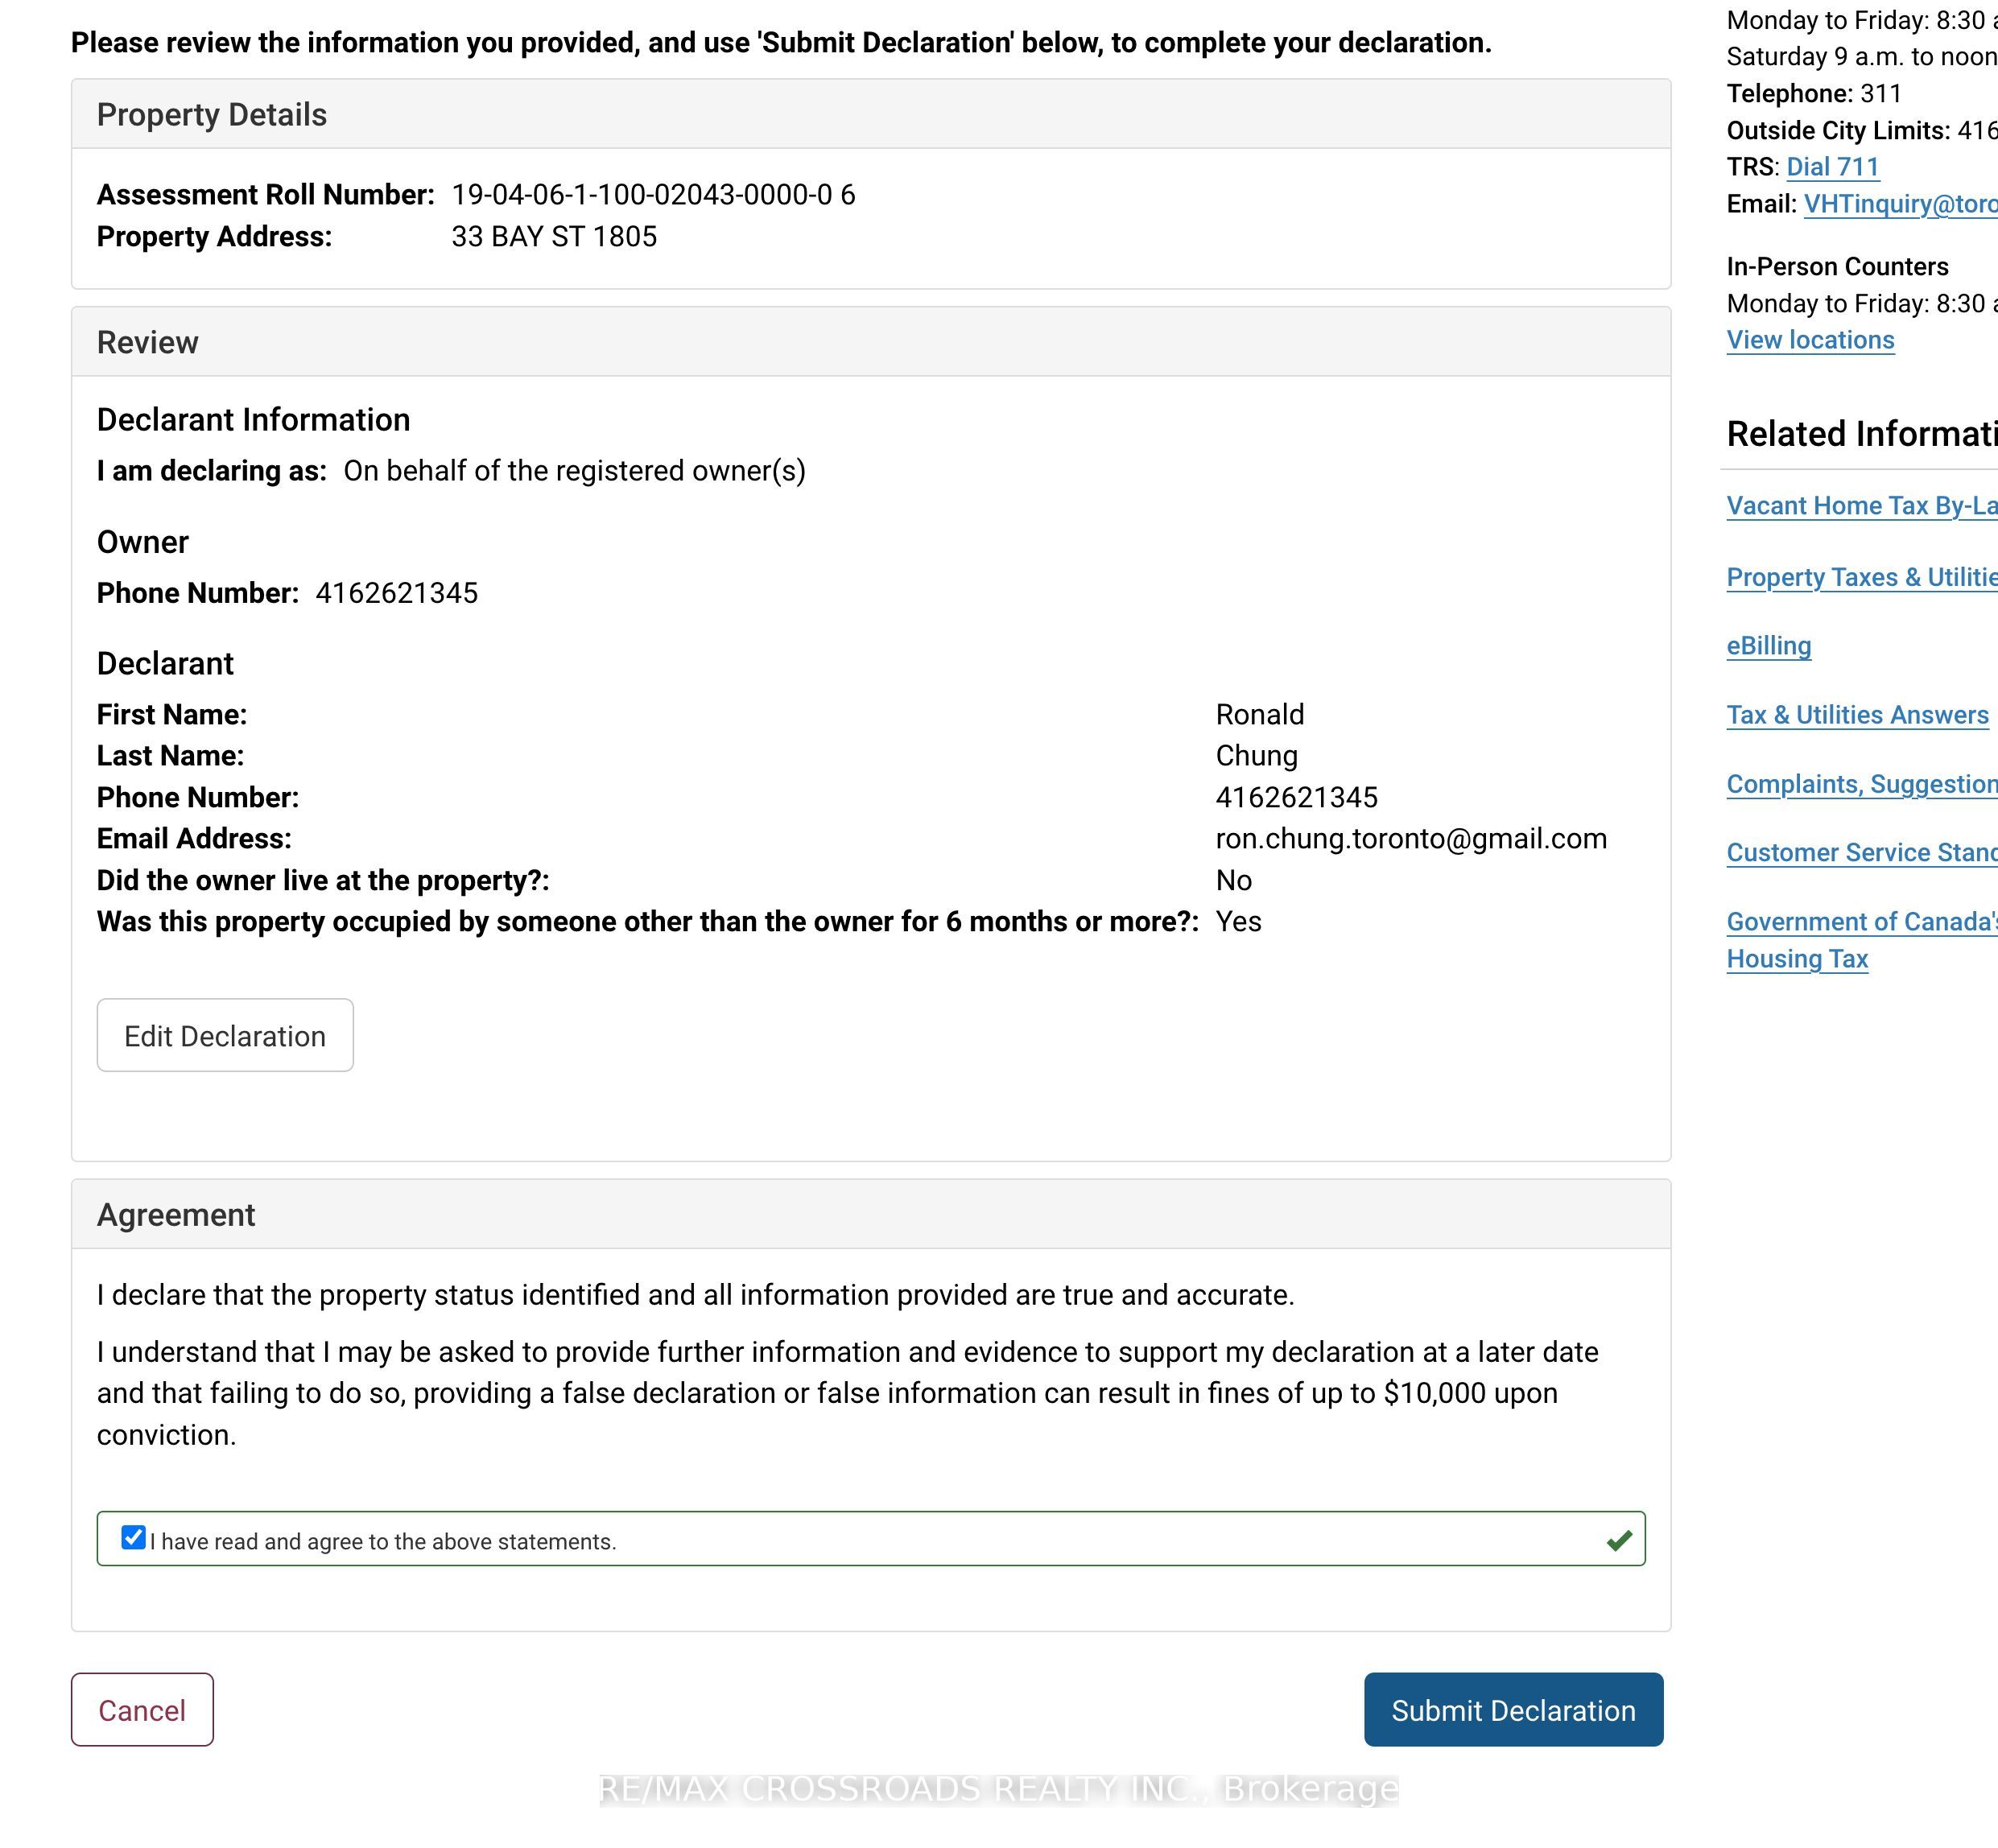Click the declarant email address value
The height and width of the screenshot is (1848, 1998).
tap(1411, 839)
